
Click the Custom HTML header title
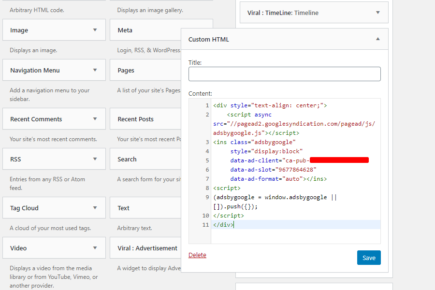pyautogui.click(x=209, y=40)
